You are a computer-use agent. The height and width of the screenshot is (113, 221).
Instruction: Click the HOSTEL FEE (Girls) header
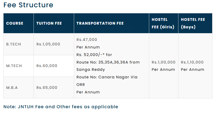[x=163, y=23]
